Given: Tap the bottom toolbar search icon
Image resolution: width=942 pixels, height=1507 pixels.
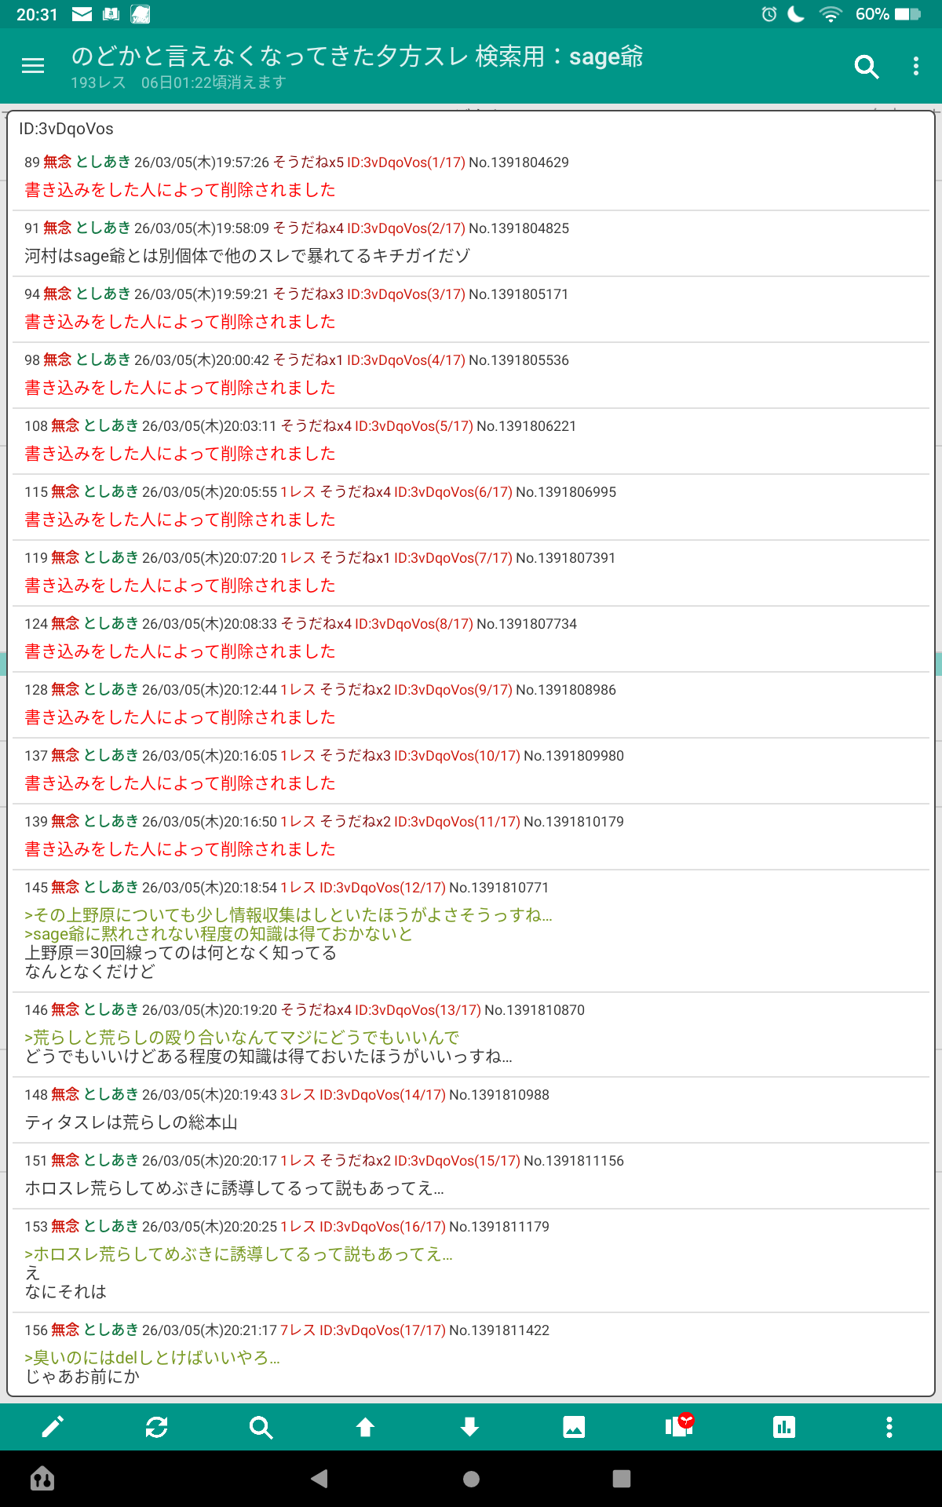Looking at the screenshot, I should click(261, 1427).
